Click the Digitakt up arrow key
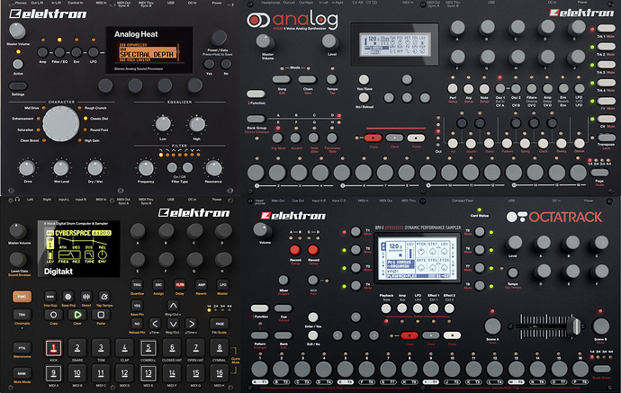 point(173,306)
